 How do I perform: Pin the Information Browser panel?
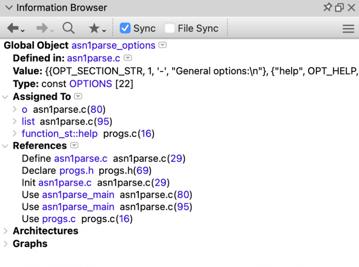[x=327, y=8]
